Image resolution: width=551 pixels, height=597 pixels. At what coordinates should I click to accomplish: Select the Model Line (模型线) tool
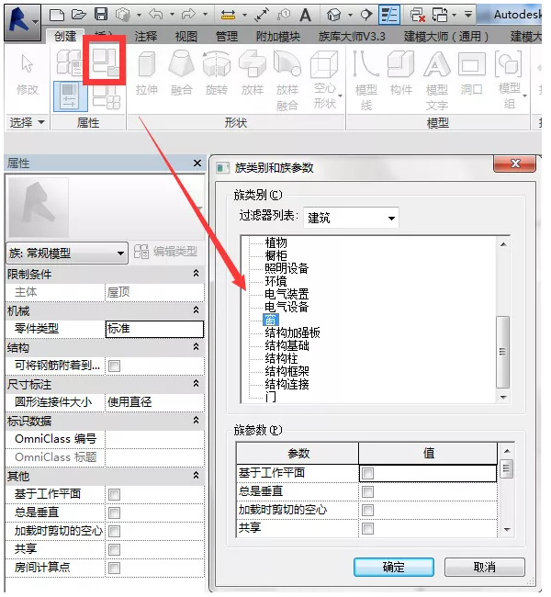pos(365,81)
